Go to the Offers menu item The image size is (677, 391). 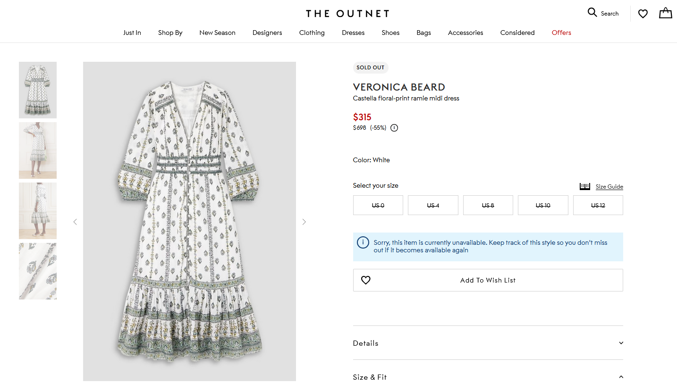[x=561, y=33]
